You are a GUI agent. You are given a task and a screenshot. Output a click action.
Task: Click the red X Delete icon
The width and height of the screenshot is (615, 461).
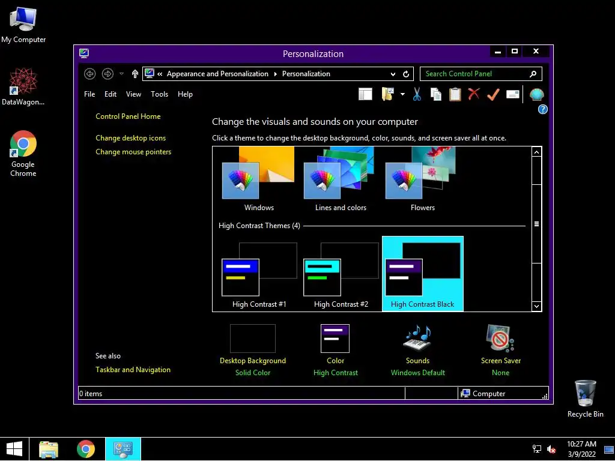click(474, 94)
